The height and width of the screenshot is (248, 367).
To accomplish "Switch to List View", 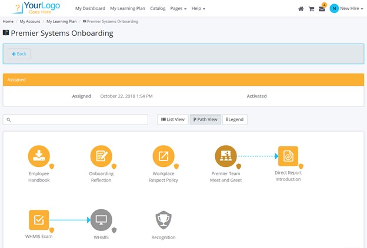I will (x=173, y=119).
